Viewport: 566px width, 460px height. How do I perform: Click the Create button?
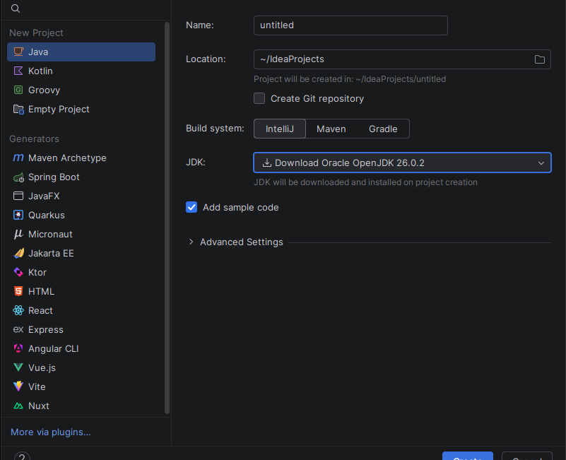point(468,456)
